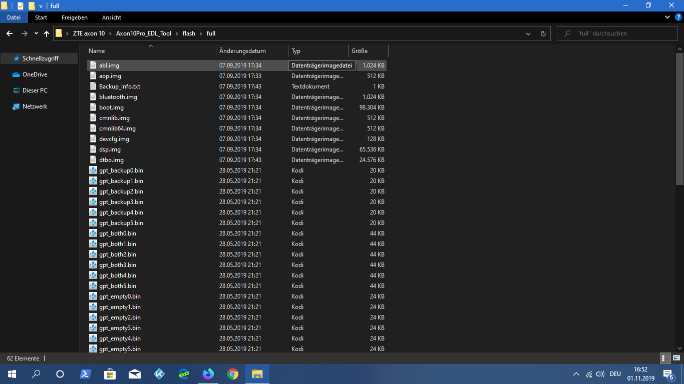Select the cmnlib64.img file
The height and width of the screenshot is (384, 684).
pyautogui.click(x=117, y=128)
